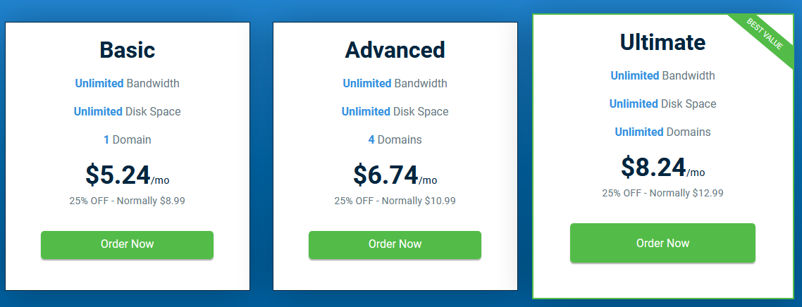Click Unlimited Domains in Ultimate card
Screen dimensions: 802x307
click(x=662, y=132)
